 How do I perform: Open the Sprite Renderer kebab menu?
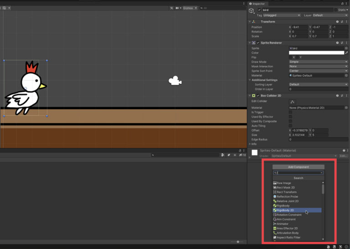(x=346, y=43)
